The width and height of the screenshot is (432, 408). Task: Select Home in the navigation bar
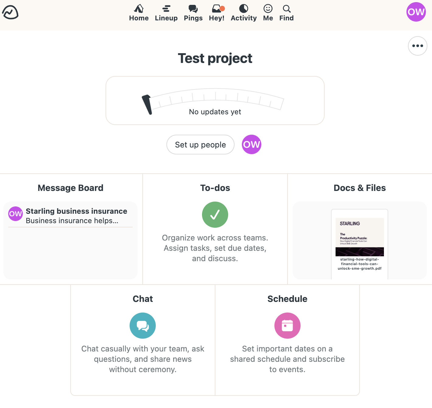[x=139, y=12]
